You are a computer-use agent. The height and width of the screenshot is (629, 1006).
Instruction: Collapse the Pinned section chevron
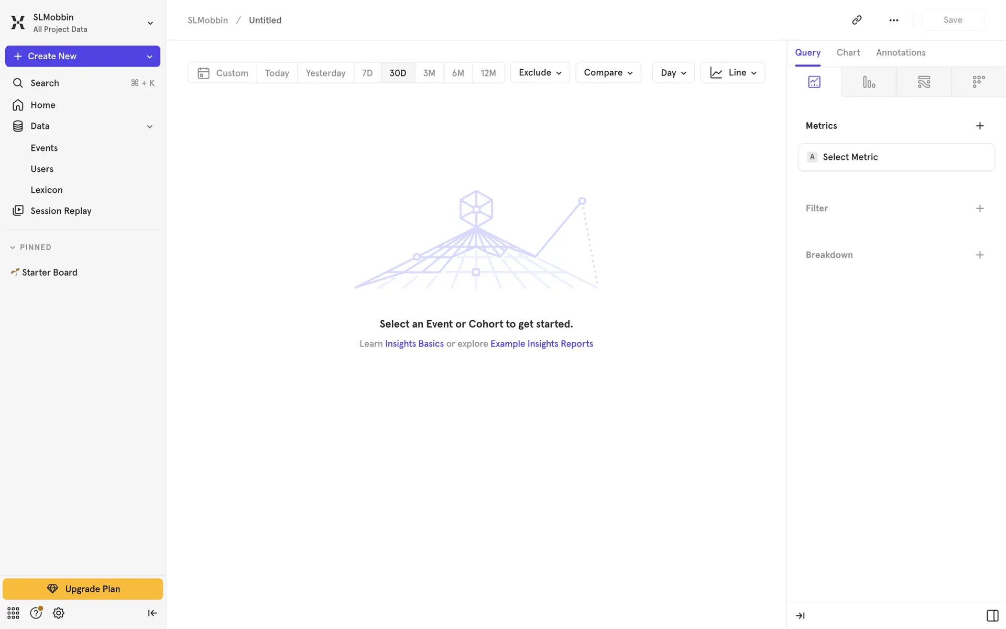click(x=13, y=247)
